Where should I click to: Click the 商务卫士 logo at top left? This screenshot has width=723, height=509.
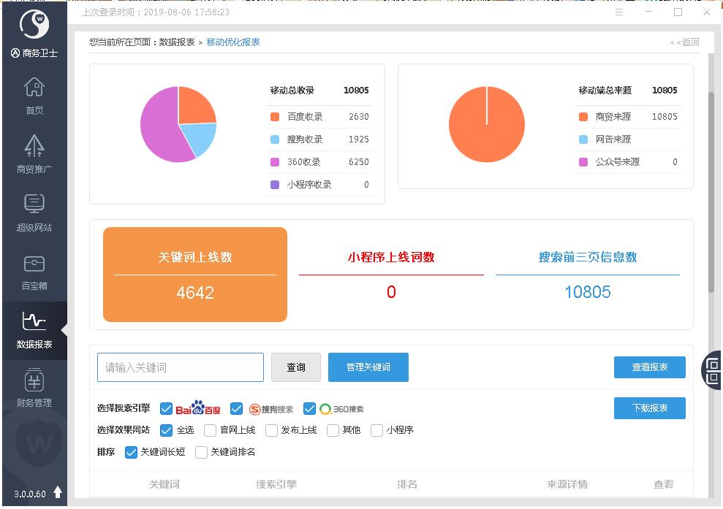(x=34, y=26)
